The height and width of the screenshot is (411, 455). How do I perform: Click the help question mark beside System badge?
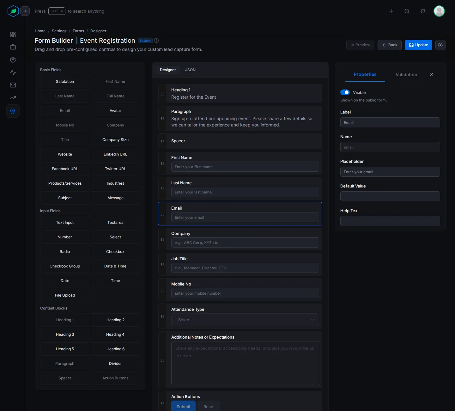click(x=156, y=40)
